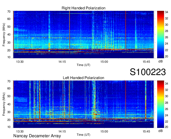The width and height of the screenshot is (171, 139).
Task: Click the 14:15 tick label on bottom plot
Action: (62, 131)
